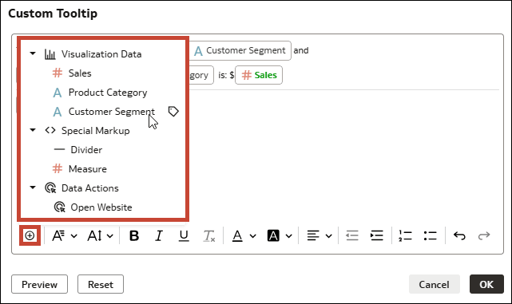The width and height of the screenshot is (512, 304).
Task: Click the Cancel button
Action: pyautogui.click(x=435, y=284)
